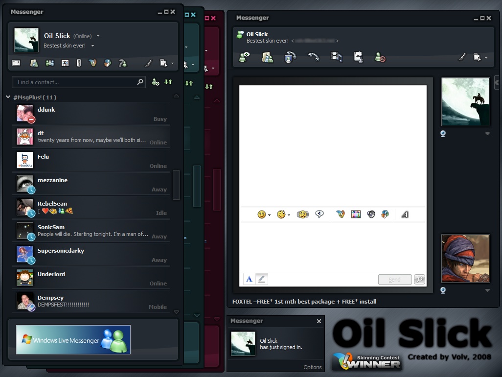Close the 'has just signed in' notification
The height and width of the screenshot is (377, 502).
(x=319, y=321)
